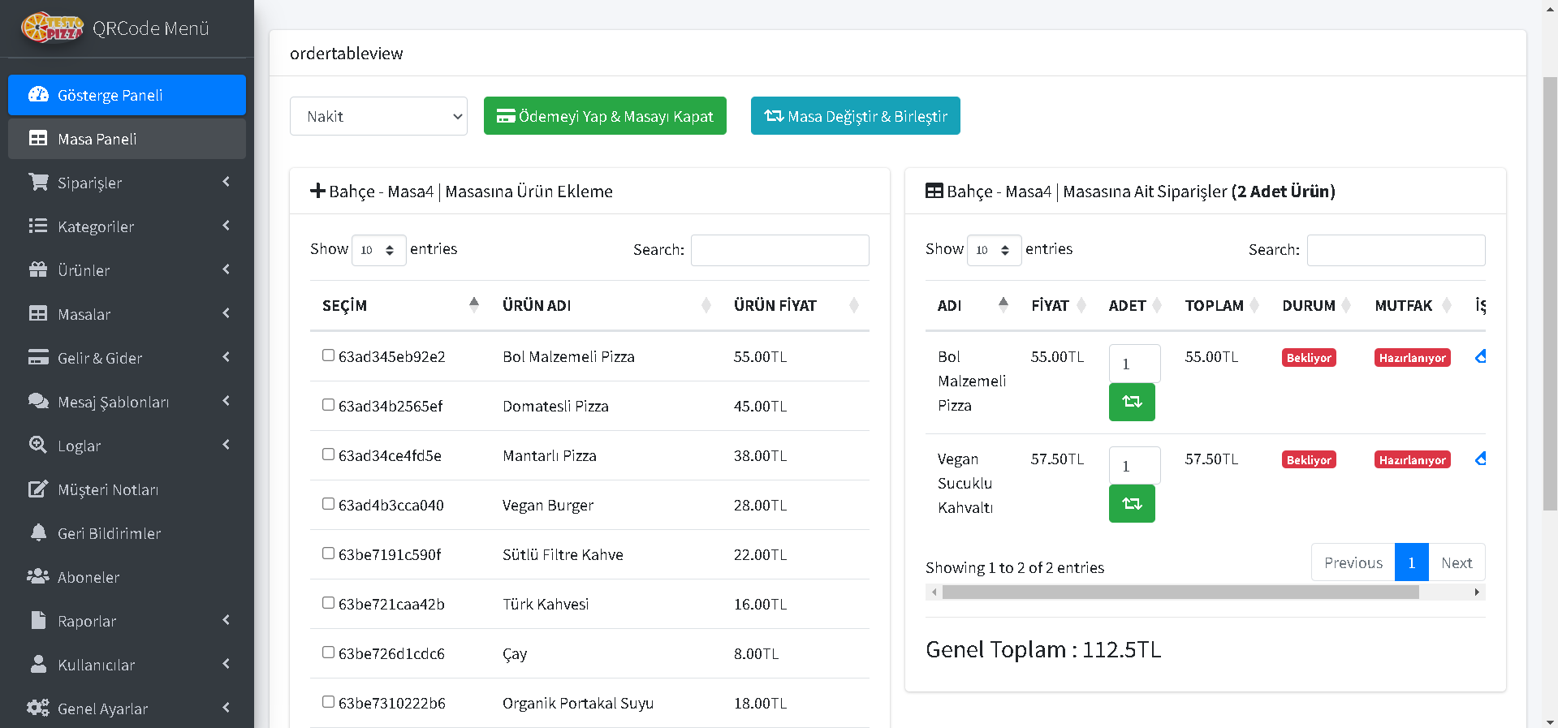Click the orders table horizontal scrollbar
The height and width of the screenshot is (728, 1558).
pos(1180,592)
